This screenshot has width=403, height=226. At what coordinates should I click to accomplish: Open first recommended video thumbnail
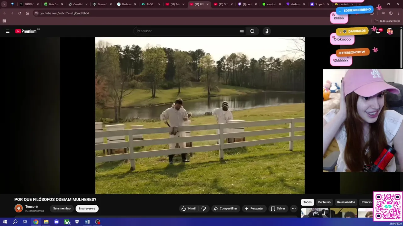coord(315,213)
